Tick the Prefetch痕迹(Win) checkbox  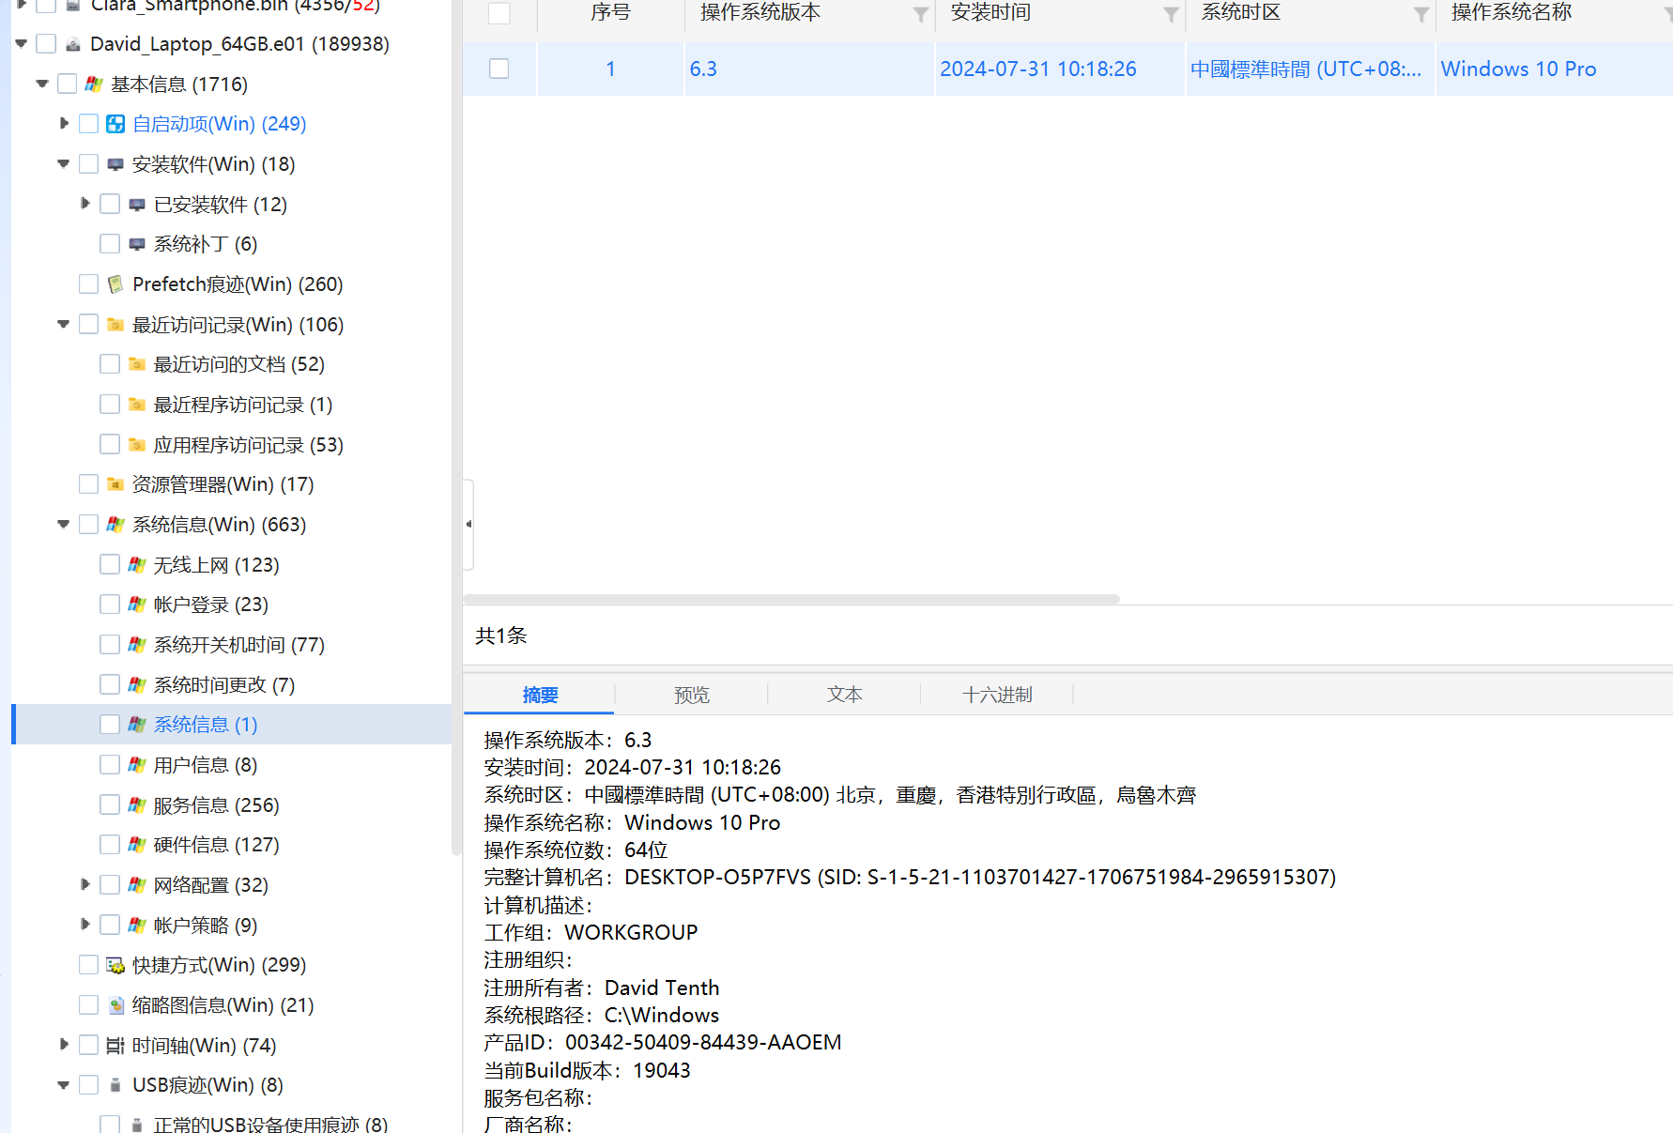tap(89, 284)
